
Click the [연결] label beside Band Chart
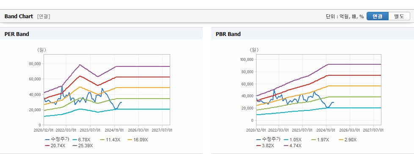click(44, 16)
